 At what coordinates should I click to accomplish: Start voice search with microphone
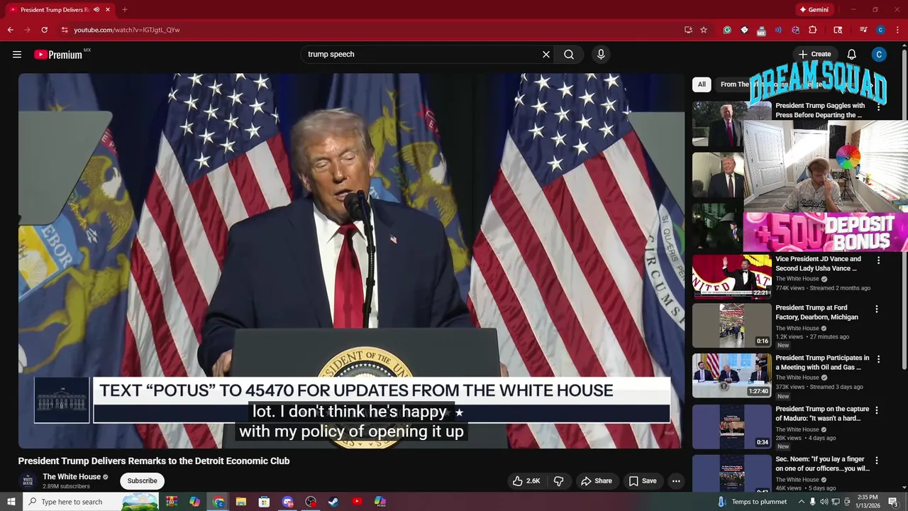(601, 55)
